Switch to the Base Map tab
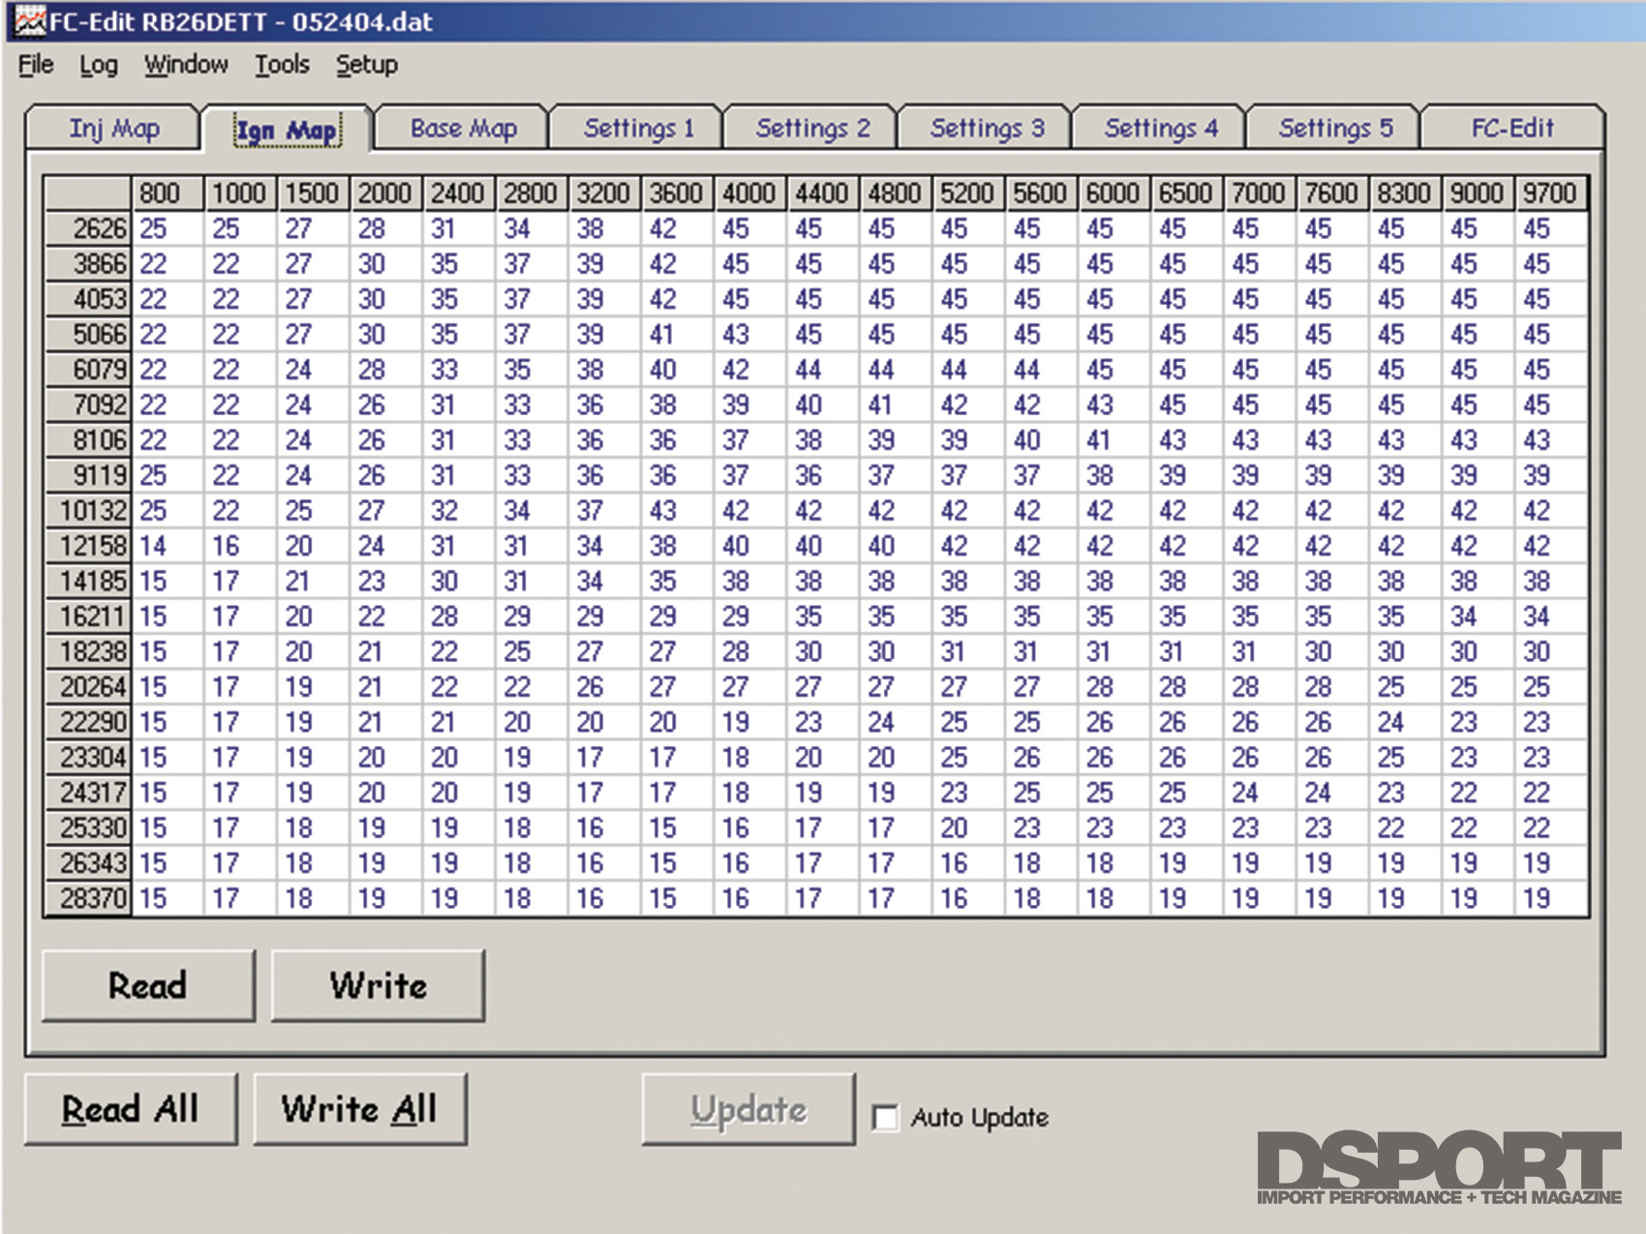 click(x=463, y=129)
